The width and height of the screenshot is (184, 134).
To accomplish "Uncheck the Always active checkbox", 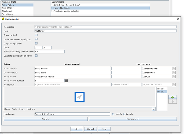I will click(36, 35).
